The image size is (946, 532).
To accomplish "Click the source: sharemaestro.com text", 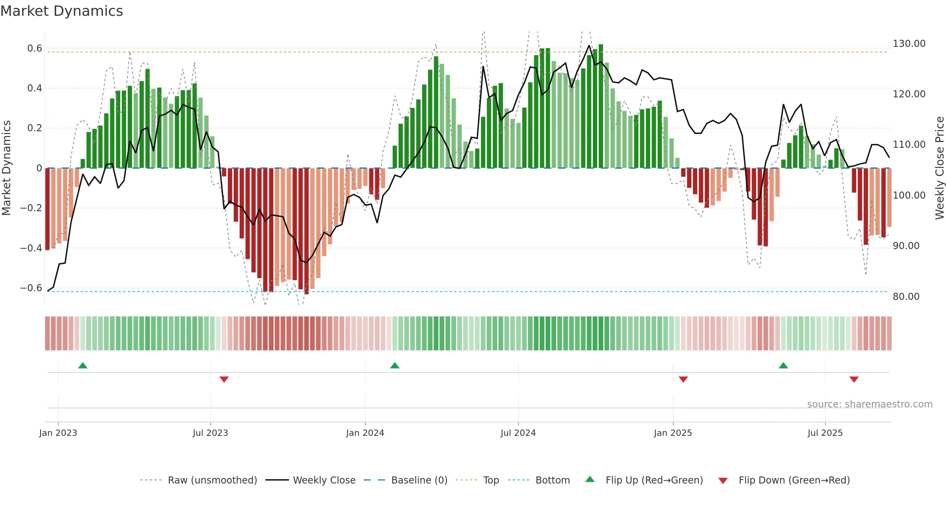I will coord(870,404).
